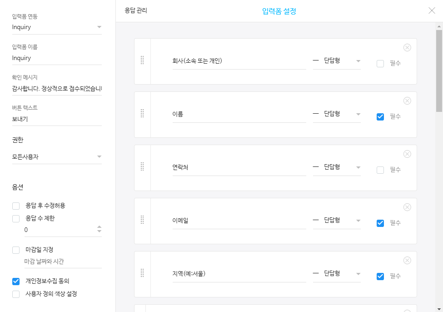Image resolution: width=443 pixels, height=312 pixels.
Task: Delete the 이메일 field with its circled X icon
Action: [407, 207]
